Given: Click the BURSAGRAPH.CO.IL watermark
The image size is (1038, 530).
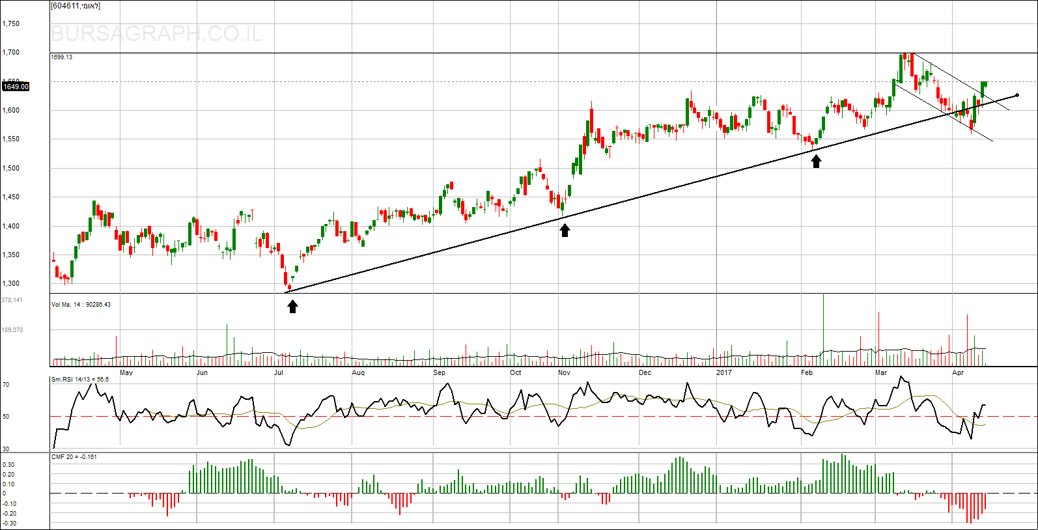Looking at the screenshot, I should [x=156, y=34].
